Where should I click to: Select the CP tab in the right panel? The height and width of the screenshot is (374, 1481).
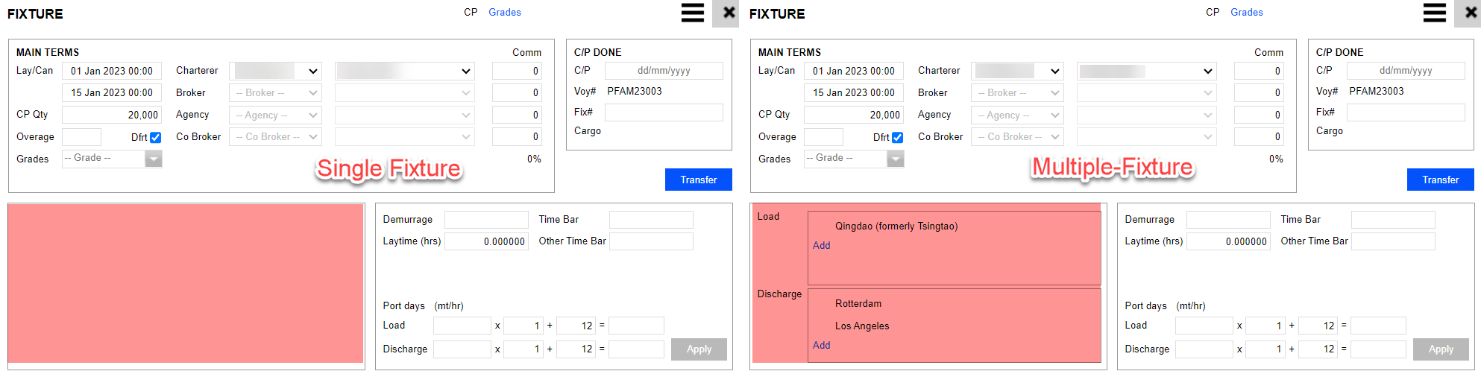click(1213, 13)
